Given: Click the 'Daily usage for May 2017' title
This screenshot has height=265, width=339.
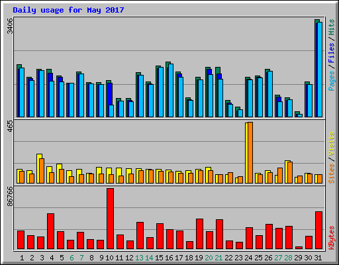Looking at the screenshot, I should click(68, 10).
